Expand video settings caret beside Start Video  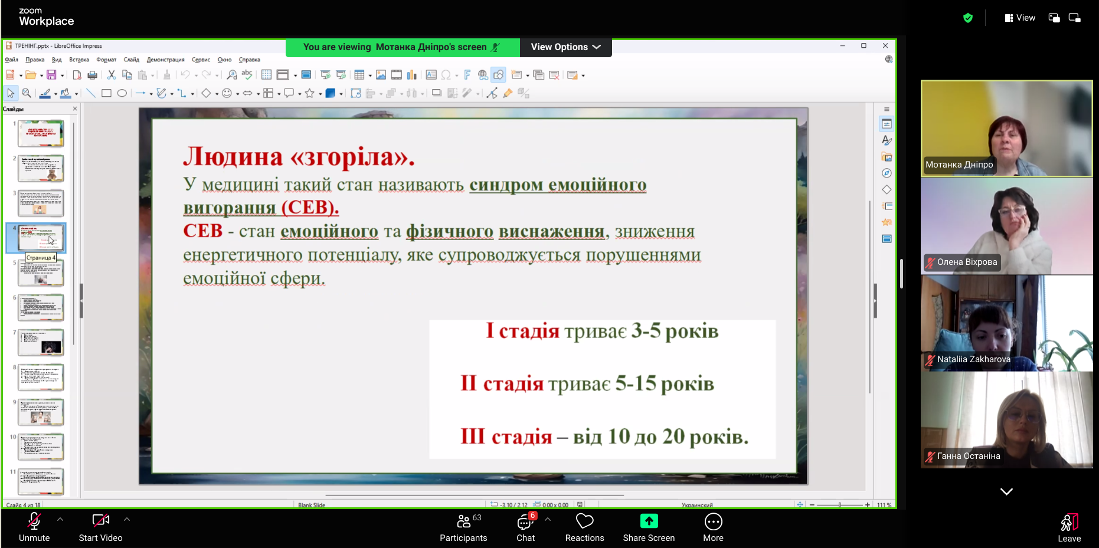coord(127,519)
